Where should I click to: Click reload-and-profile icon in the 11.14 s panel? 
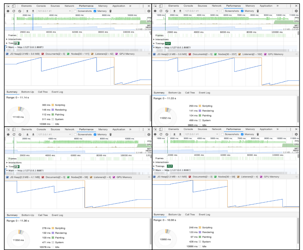point(14,11)
